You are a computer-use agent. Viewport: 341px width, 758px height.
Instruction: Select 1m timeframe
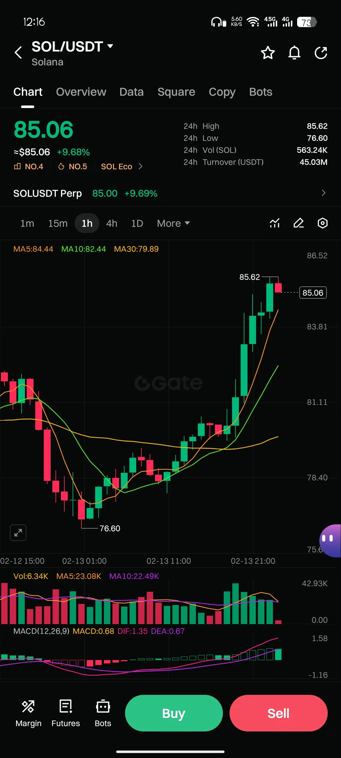click(27, 223)
